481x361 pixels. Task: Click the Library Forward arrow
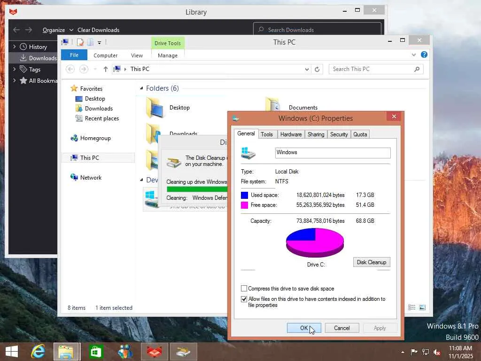tap(29, 30)
